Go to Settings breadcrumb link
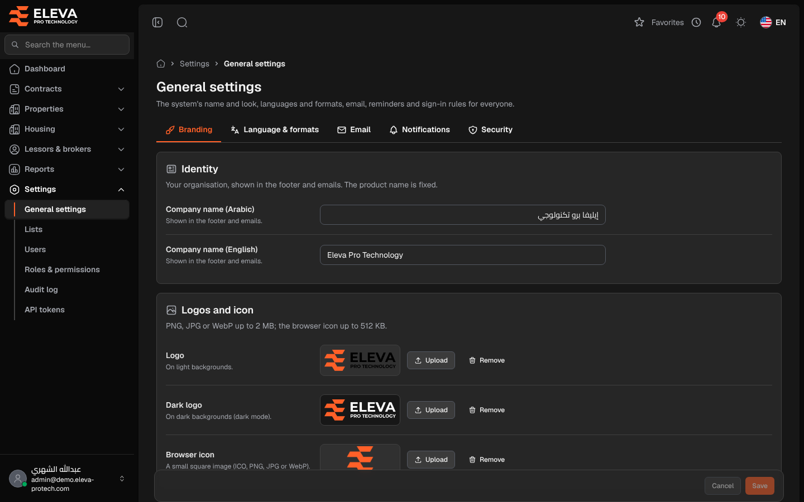 (x=194, y=64)
